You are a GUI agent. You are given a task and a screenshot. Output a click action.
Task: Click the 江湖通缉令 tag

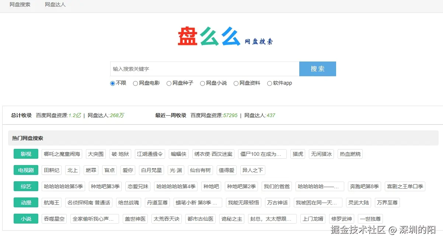click(150, 154)
